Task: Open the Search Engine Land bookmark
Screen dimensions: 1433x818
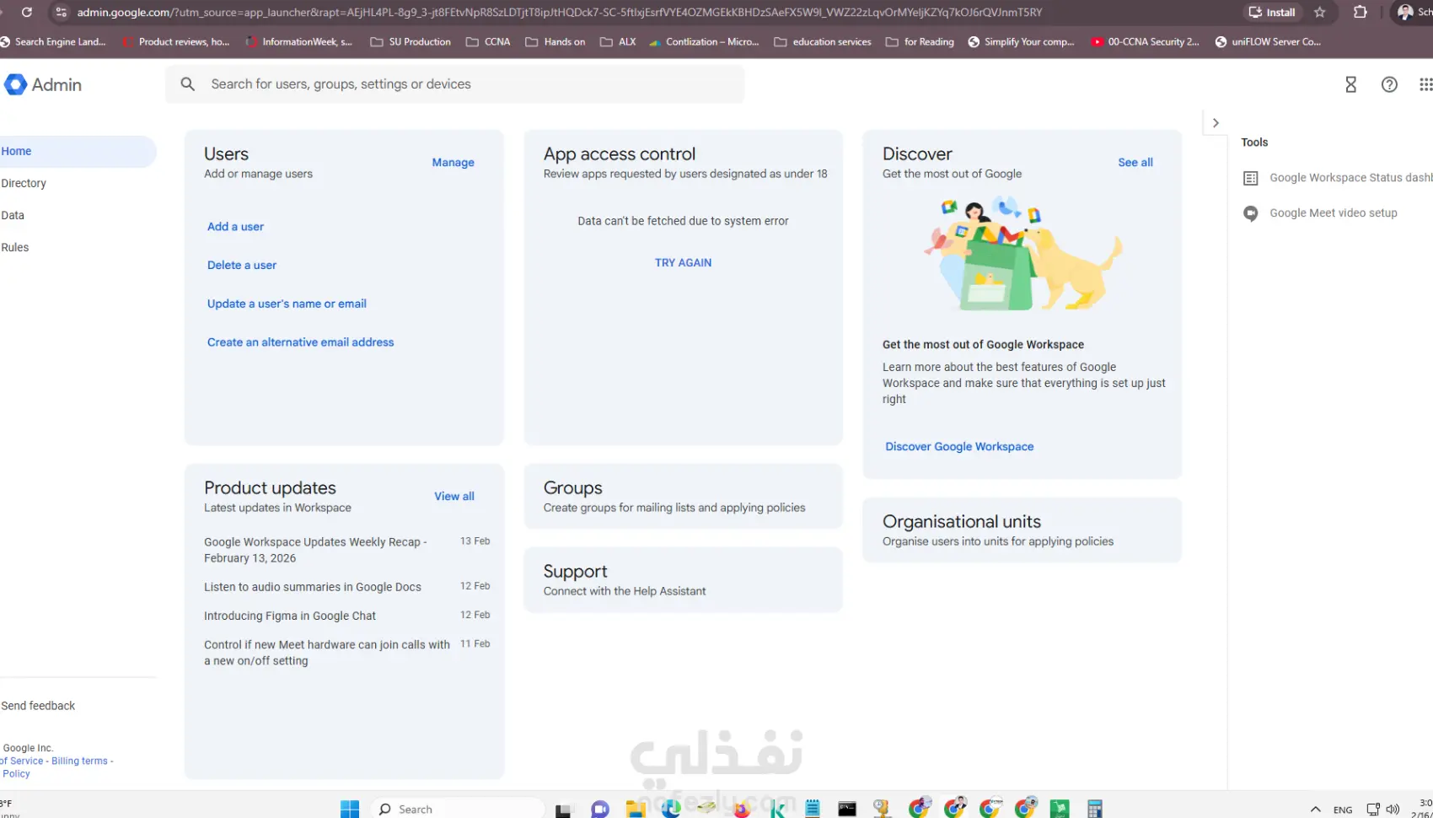Action: coord(53,41)
